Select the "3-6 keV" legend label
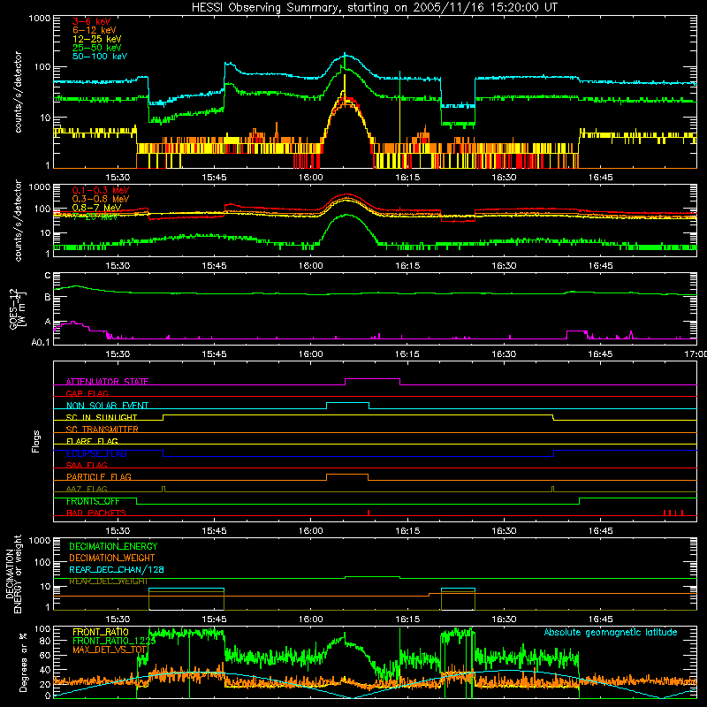 91,21
